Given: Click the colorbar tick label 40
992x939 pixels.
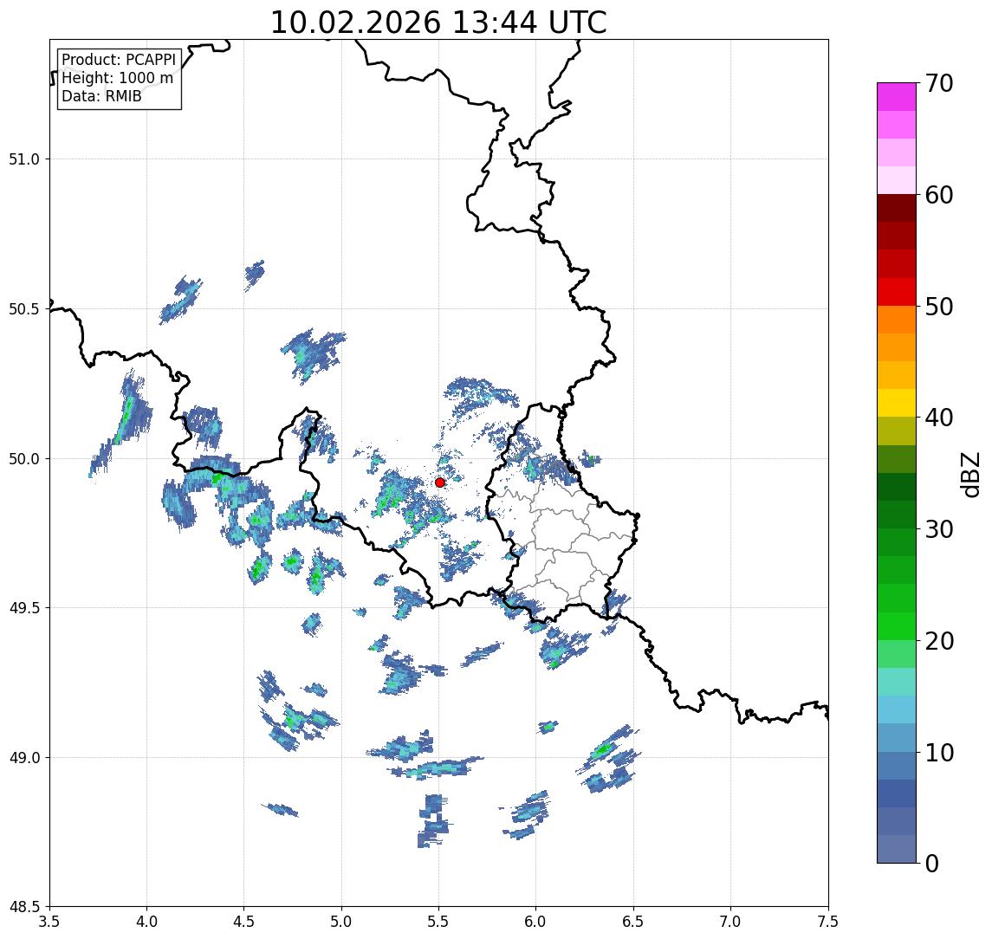Looking at the screenshot, I should [938, 418].
